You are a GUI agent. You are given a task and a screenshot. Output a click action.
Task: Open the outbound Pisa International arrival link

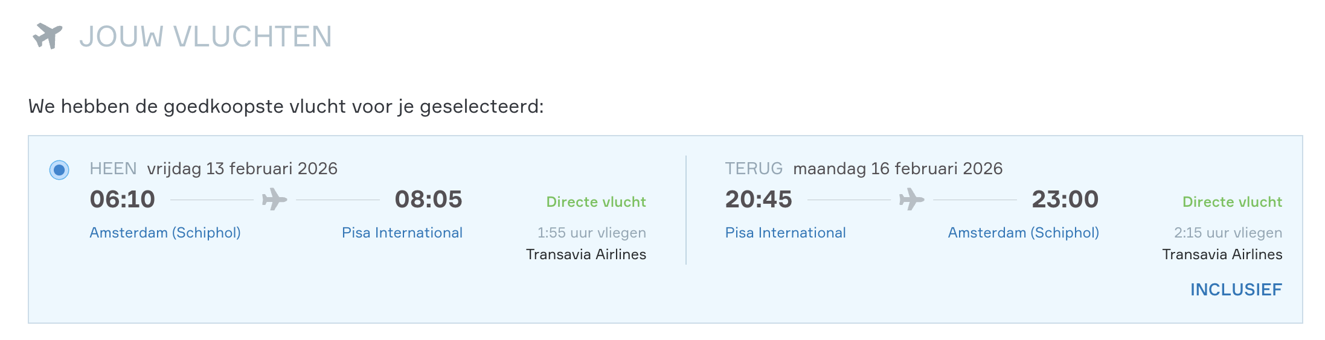click(402, 233)
